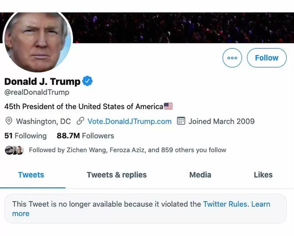Select the Tweets tab

pyautogui.click(x=31, y=175)
